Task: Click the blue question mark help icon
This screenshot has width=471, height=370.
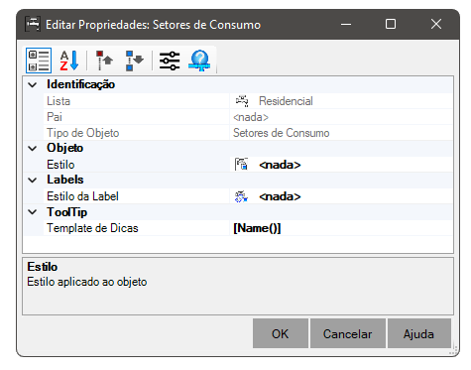Action: point(199,61)
